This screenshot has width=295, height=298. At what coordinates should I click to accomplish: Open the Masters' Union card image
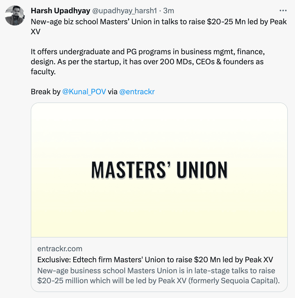coord(159,170)
